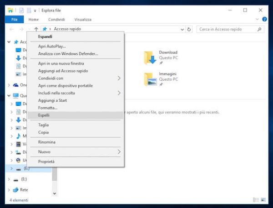Select the Rete network icon in sidebar
The image size is (273, 208).
(15, 190)
